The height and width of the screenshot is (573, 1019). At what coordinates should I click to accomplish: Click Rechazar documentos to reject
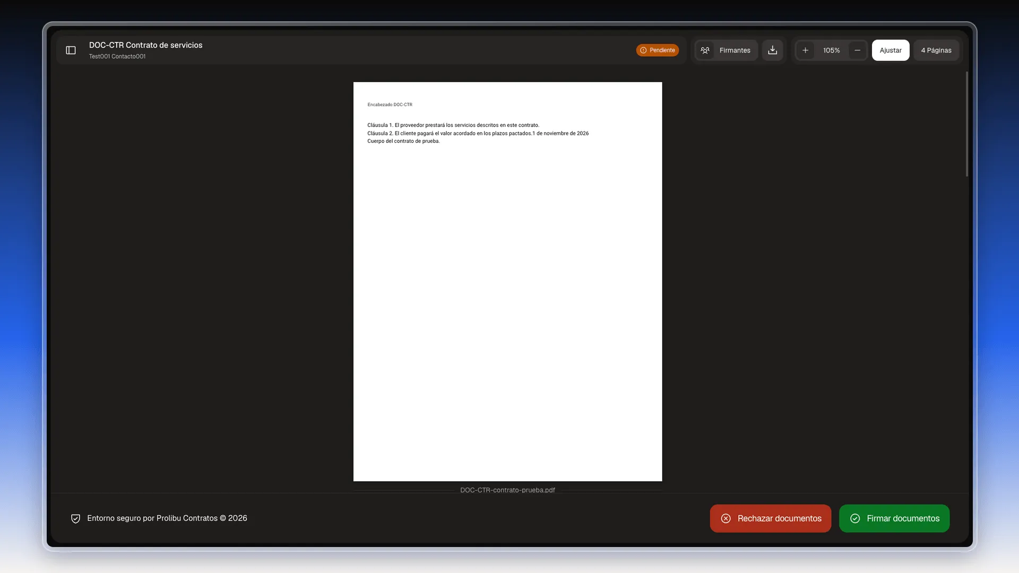click(x=771, y=518)
